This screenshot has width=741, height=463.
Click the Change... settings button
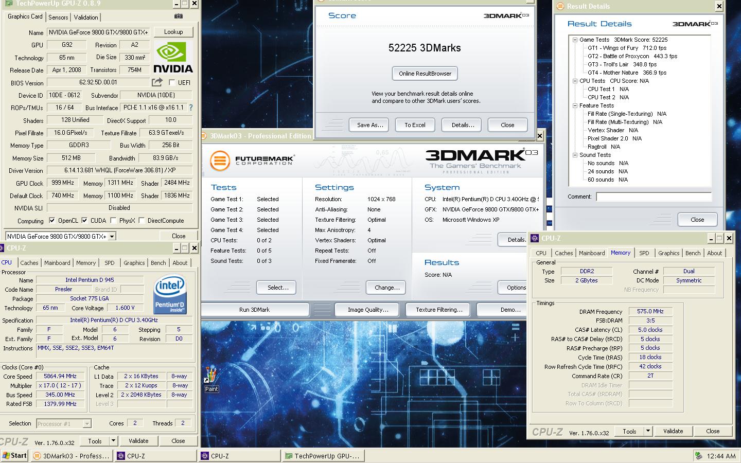point(387,288)
